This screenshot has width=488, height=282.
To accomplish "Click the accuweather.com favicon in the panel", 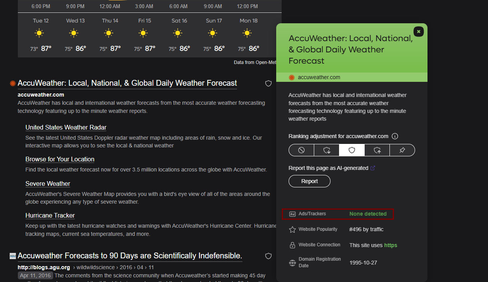I will point(292,77).
